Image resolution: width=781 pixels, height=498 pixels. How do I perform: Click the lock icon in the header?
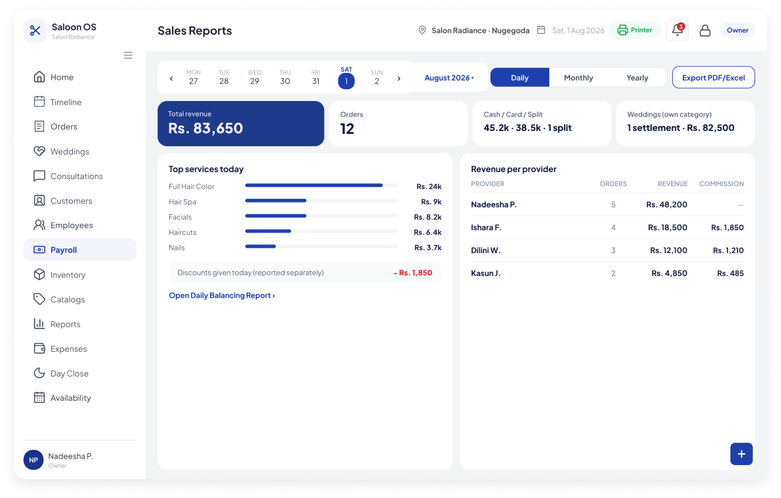coord(705,31)
